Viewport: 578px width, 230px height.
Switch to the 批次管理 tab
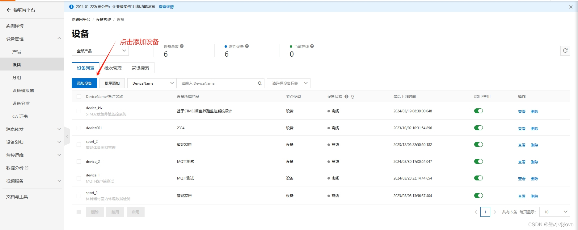[x=113, y=68]
